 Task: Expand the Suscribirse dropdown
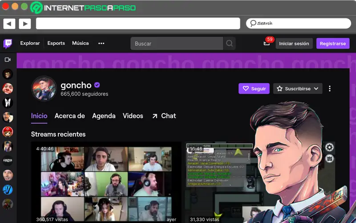tap(298, 88)
